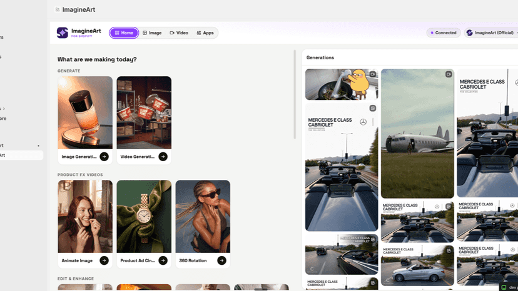Click arrow on 360 Rotation card

(x=221, y=260)
